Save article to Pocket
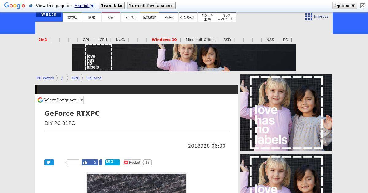368x193 pixels. click(132, 162)
